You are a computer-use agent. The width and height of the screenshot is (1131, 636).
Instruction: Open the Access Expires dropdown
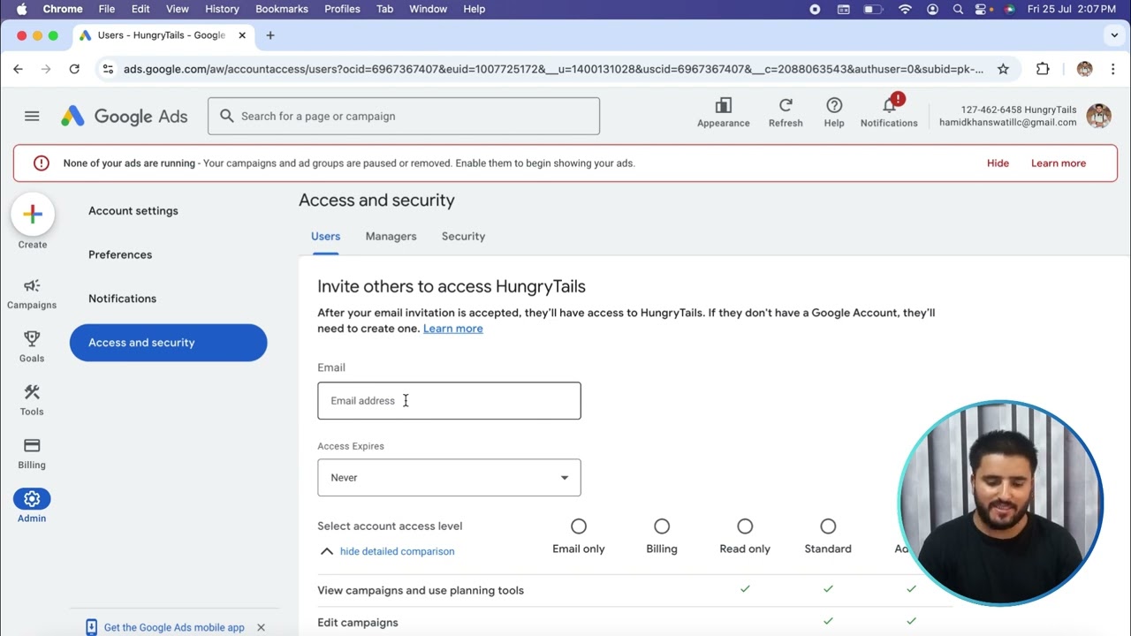pos(449,478)
